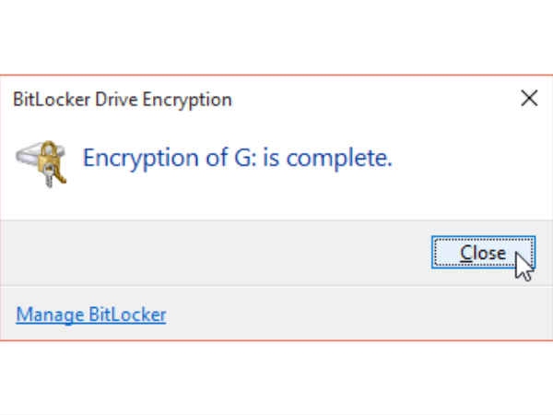The image size is (553, 415).
Task: Click the empty title bar beside the title
Action: click(374, 100)
